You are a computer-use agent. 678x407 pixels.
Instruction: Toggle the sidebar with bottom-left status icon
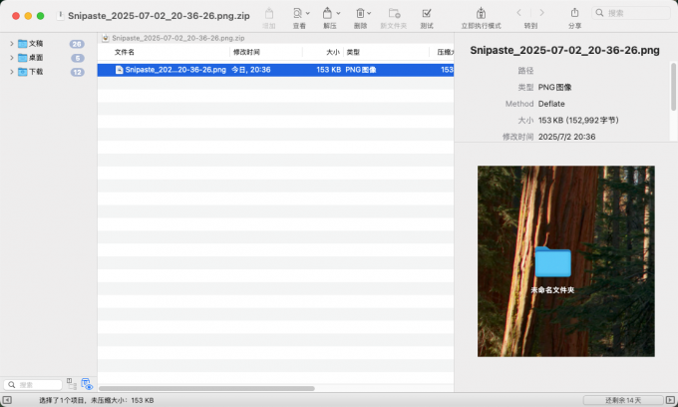pyautogui.click(x=7, y=400)
